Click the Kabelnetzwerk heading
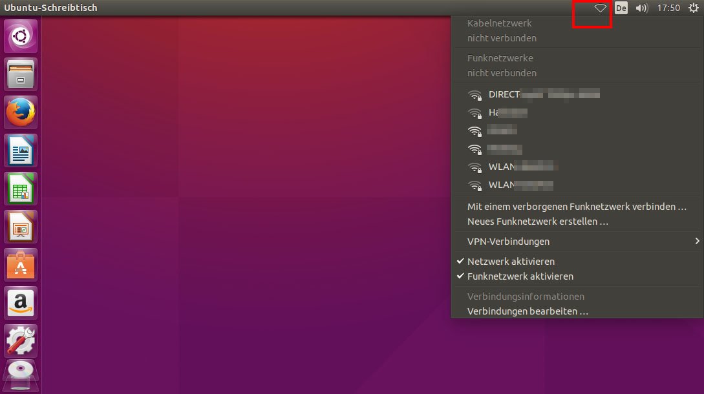 (x=499, y=23)
